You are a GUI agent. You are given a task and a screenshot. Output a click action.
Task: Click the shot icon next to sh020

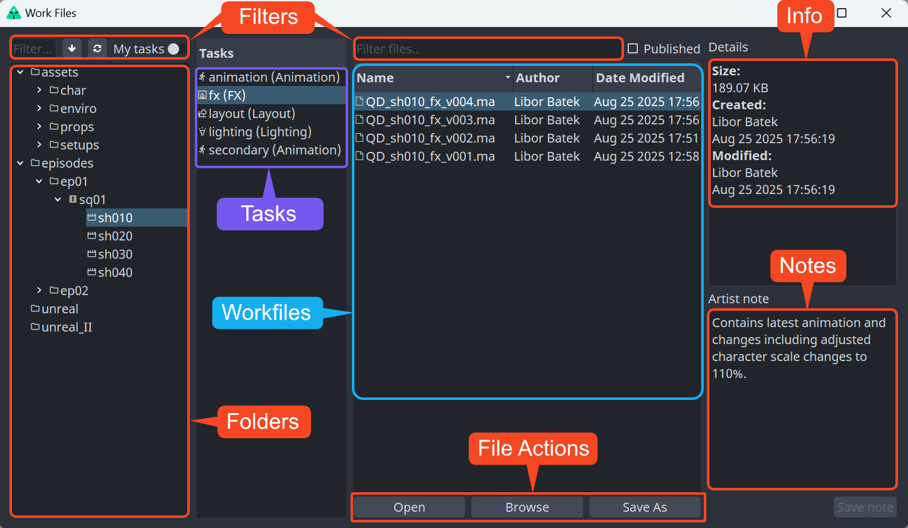92,236
